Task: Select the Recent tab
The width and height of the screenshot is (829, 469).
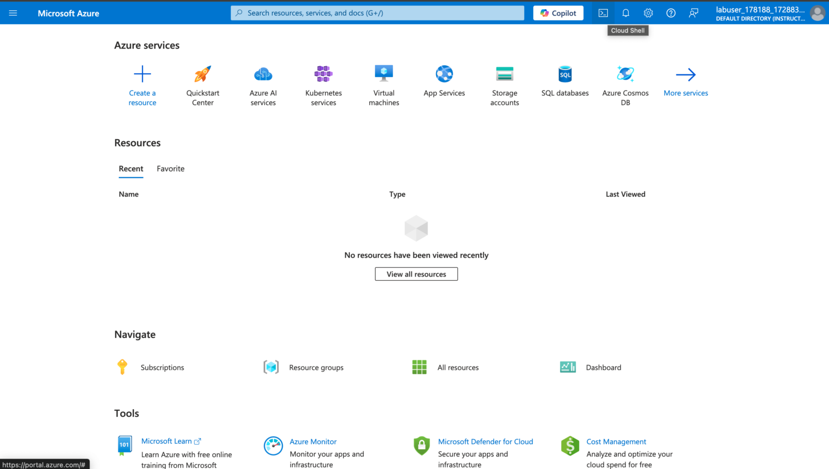Action: pyautogui.click(x=131, y=168)
